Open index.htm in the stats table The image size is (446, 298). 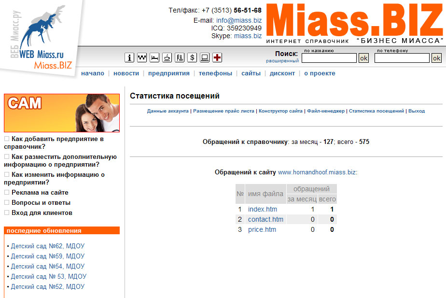click(263, 209)
